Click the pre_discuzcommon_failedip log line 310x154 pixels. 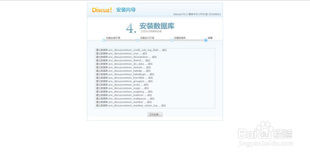[123, 71]
